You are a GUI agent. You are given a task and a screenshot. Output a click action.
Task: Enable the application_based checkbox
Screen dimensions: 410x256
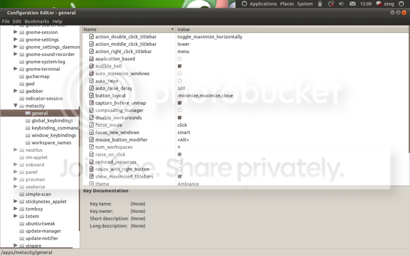point(179,59)
